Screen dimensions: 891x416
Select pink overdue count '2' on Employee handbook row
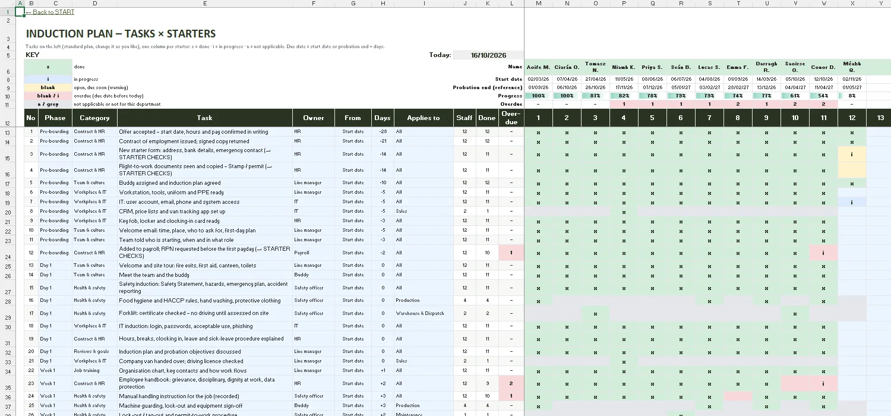tap(511, 383)
